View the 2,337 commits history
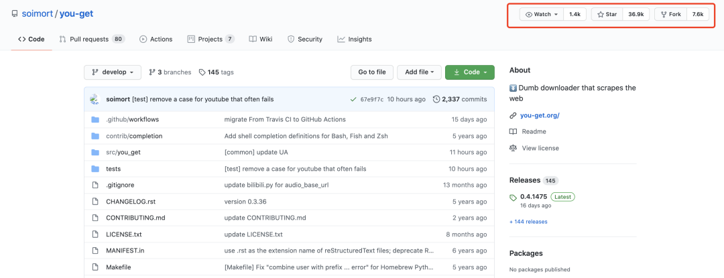Image resolution: width=724 pixels, height=278 pixels. (x=460, y=99)
